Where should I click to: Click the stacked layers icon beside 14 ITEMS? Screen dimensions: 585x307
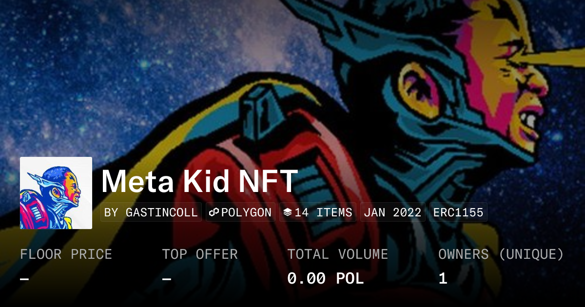[287, 212]
